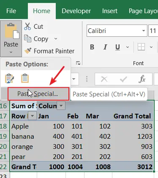Toggle Underline formatting

118,47
